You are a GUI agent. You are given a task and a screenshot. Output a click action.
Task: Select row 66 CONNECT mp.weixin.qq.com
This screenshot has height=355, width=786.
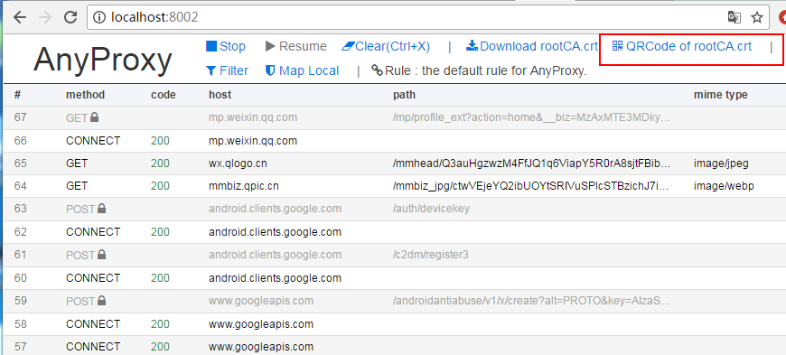pos(395,141)
